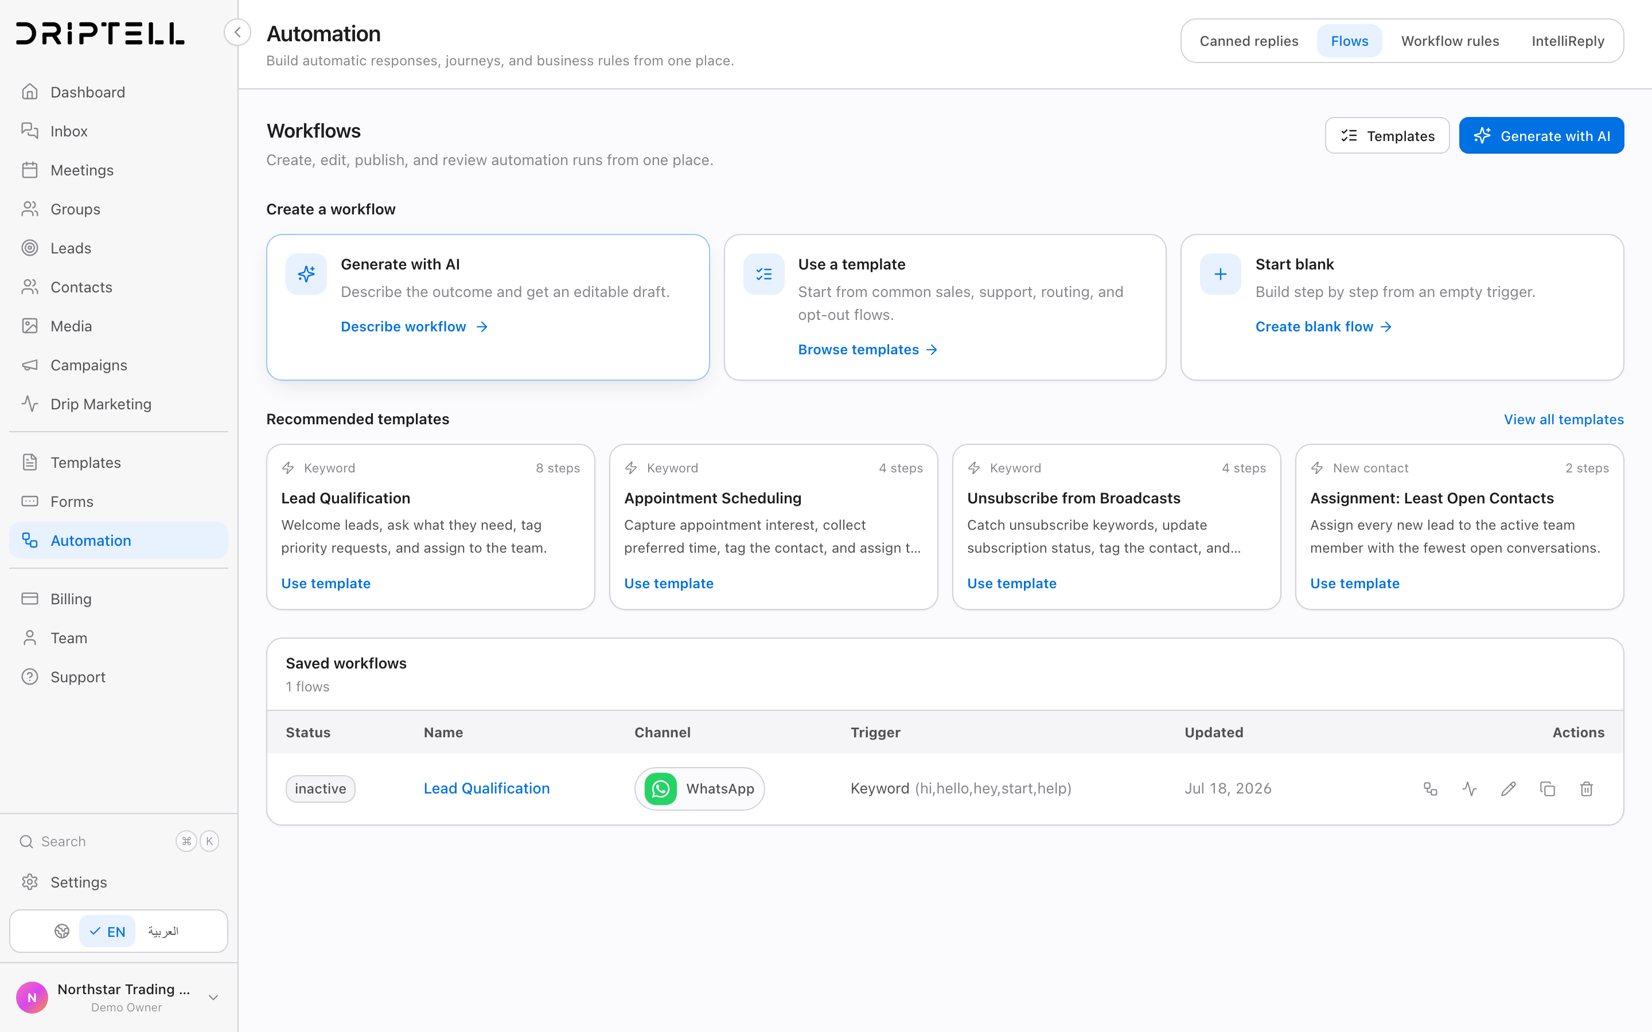Click the Browse templates link

coord(868,350)
